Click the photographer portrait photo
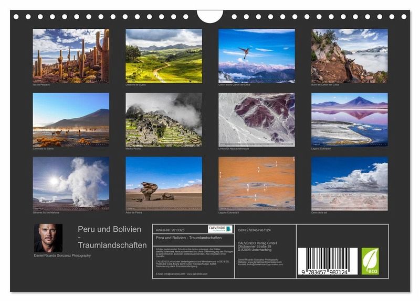 48,238
